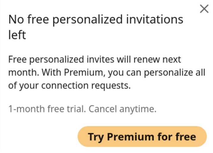Click the "Cancel anytime." text

point(123,109)
